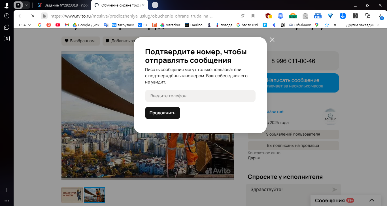The image size is (387, 206).
Task: Bookmark this page with the bookmark icon
Action: (253, 16)
